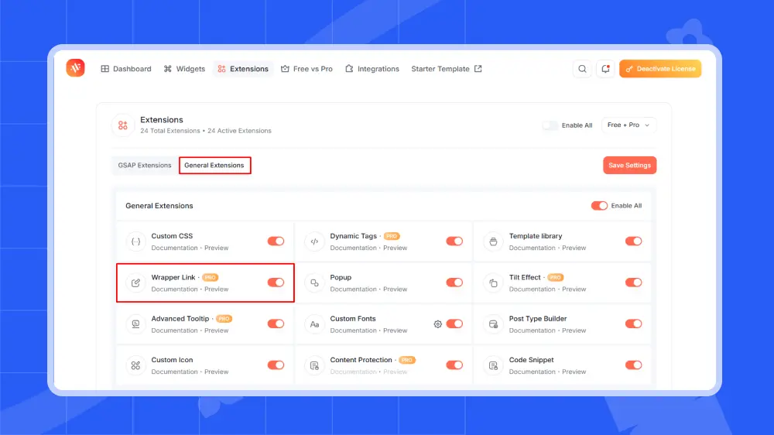Disable the Code Snippet toggle
The height and width of the screenshot is (435, 774).
coord(633,365)
